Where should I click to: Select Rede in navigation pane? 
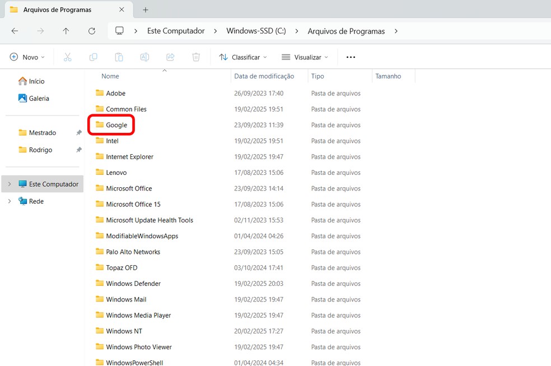coord(31,201)
